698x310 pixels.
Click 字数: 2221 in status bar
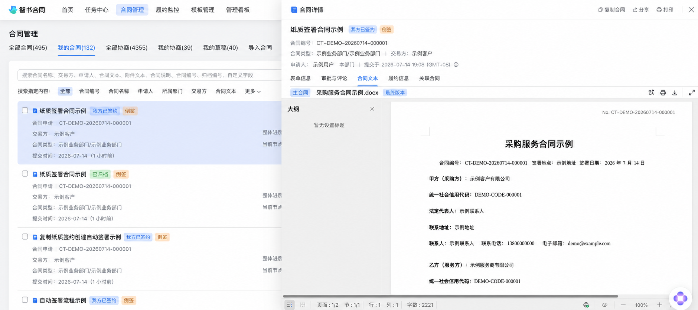pos(420,305)
